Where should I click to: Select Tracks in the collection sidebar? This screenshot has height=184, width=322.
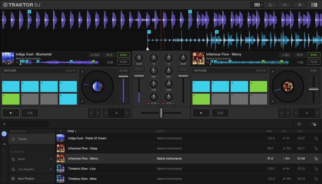click(x=22, y=139)
